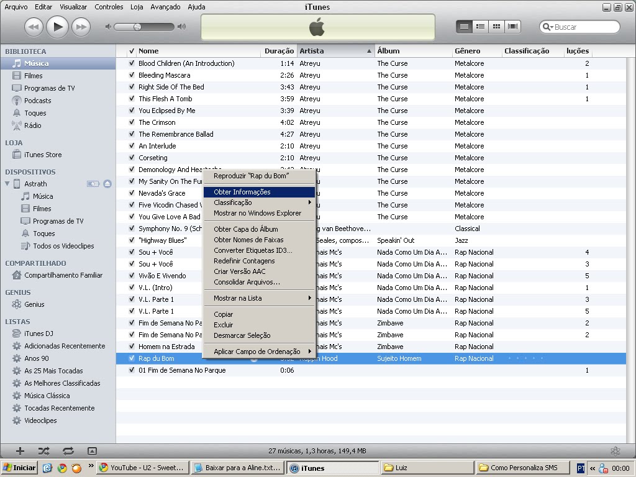Choose Criar Versão AAC
This screenshot has height=477, width=636.
coord(259,271)
